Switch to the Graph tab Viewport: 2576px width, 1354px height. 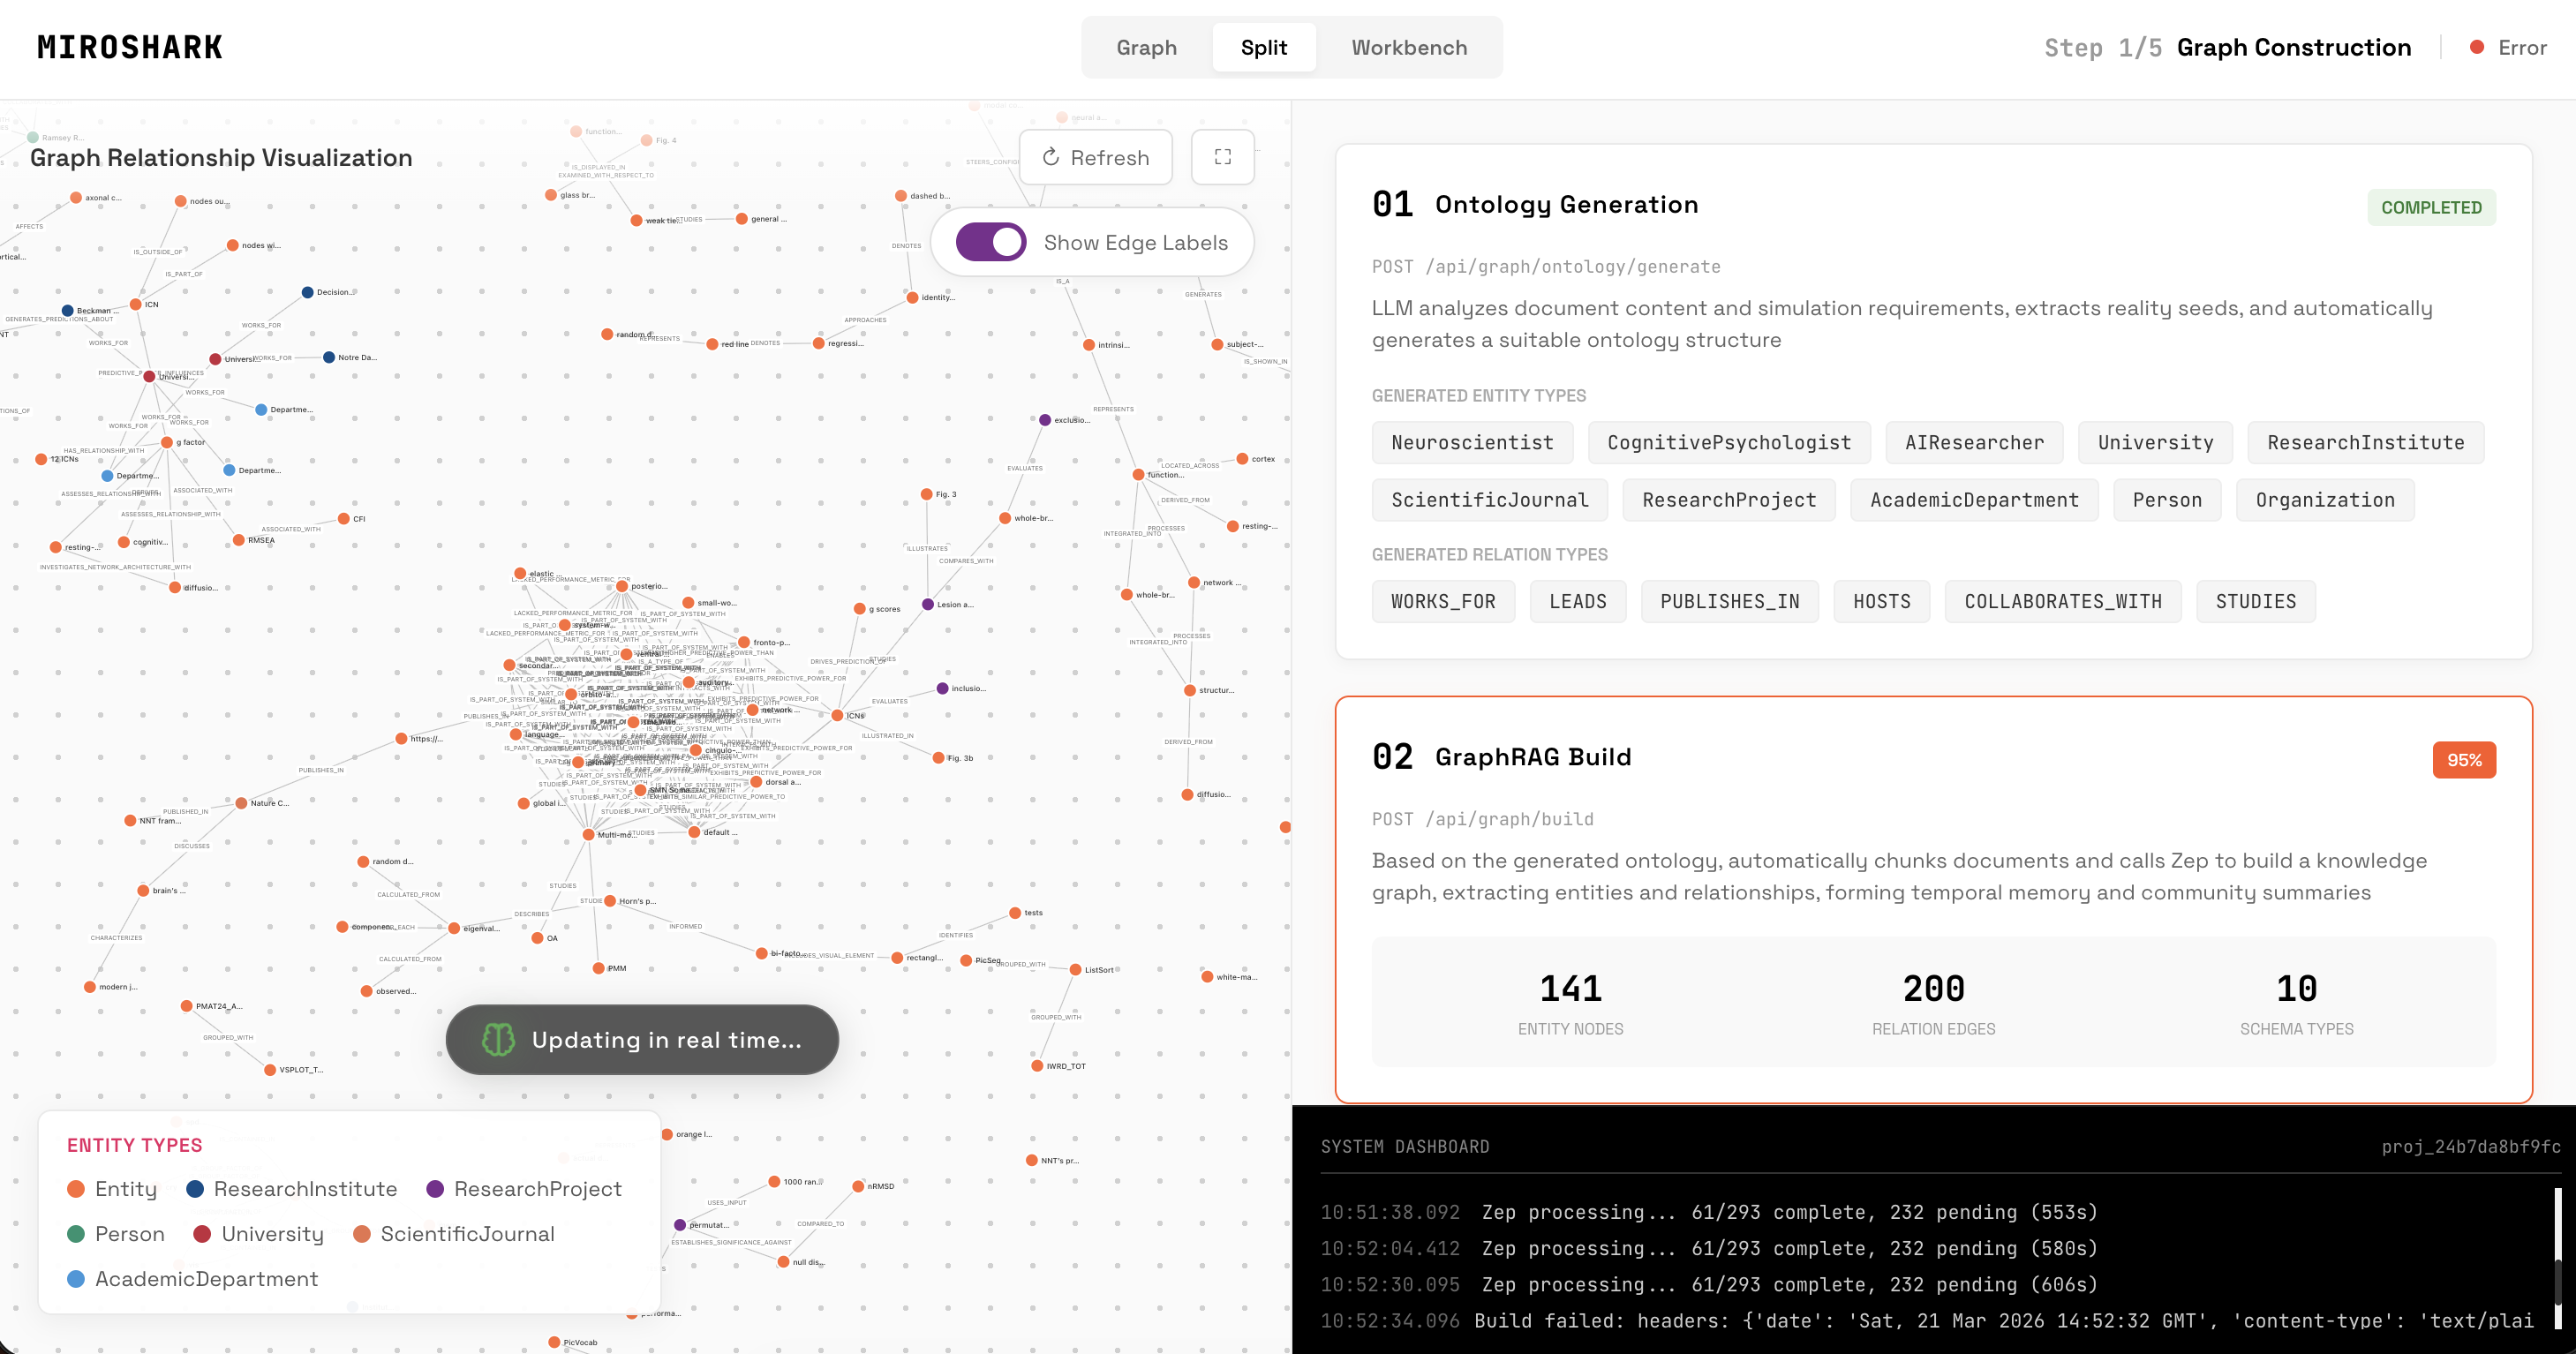(x=1146, y=47)
